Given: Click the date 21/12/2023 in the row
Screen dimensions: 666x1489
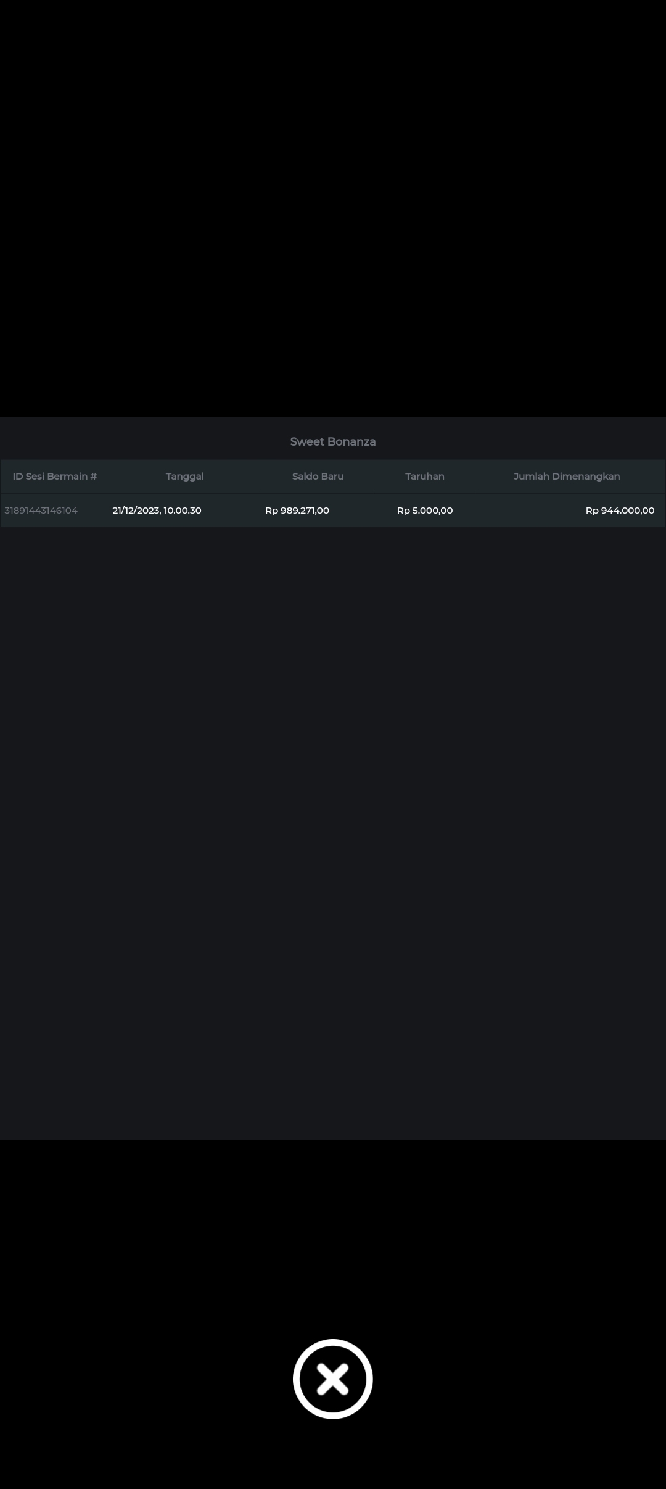Looking at the screenshot, I should (x=136, y=511).
